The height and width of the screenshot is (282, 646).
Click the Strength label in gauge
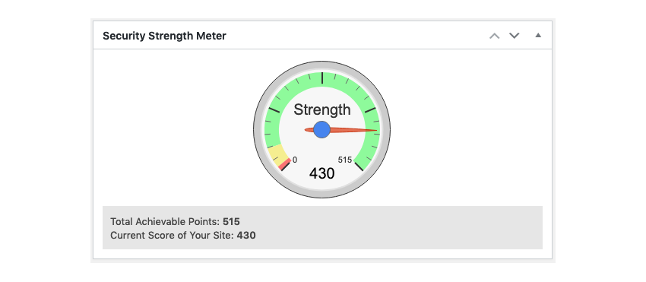click(321, 109)
